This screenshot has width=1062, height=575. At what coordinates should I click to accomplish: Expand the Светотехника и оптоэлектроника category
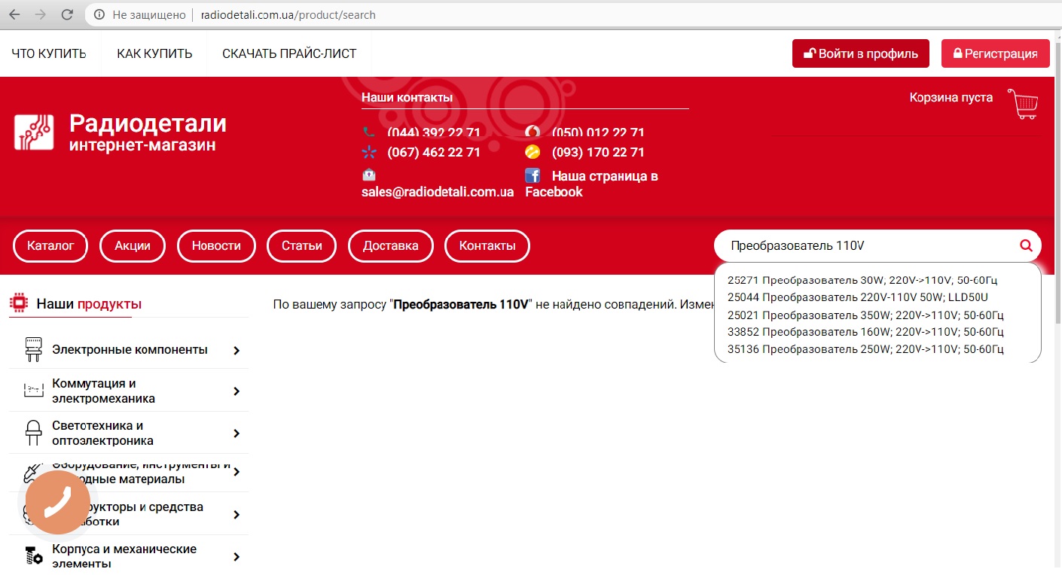tap(237, 434)
